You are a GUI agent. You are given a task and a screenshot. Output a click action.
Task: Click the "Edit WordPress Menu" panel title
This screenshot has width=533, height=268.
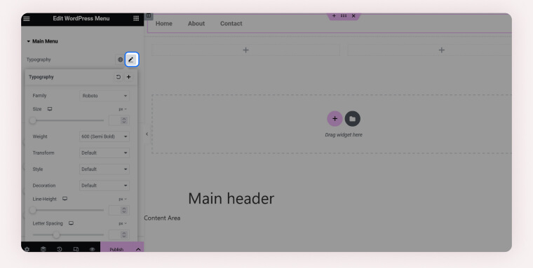click(x=81, y=19)
